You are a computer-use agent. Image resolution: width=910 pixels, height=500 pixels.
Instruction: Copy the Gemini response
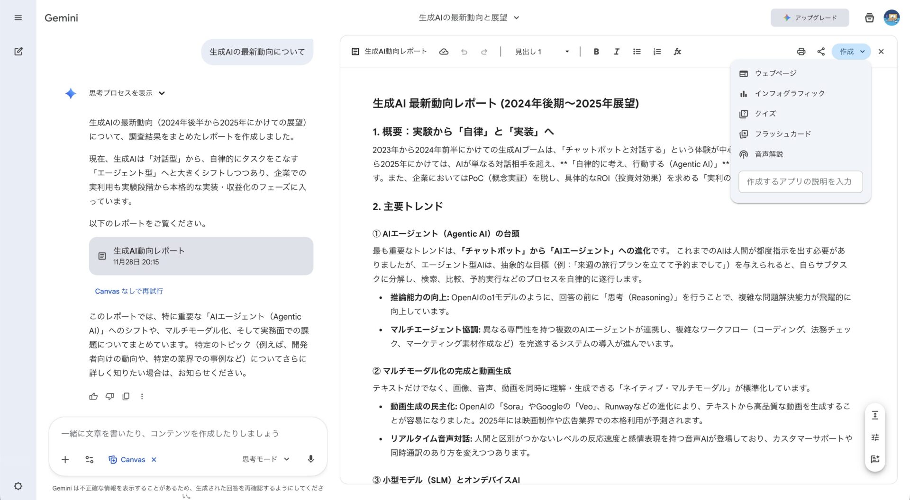pos(126,396)
